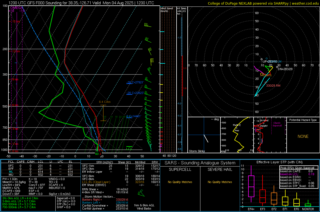Click the magenta based on LCL: 0.19 line
Screen dimensions: 320x212
tap(297, 174)
